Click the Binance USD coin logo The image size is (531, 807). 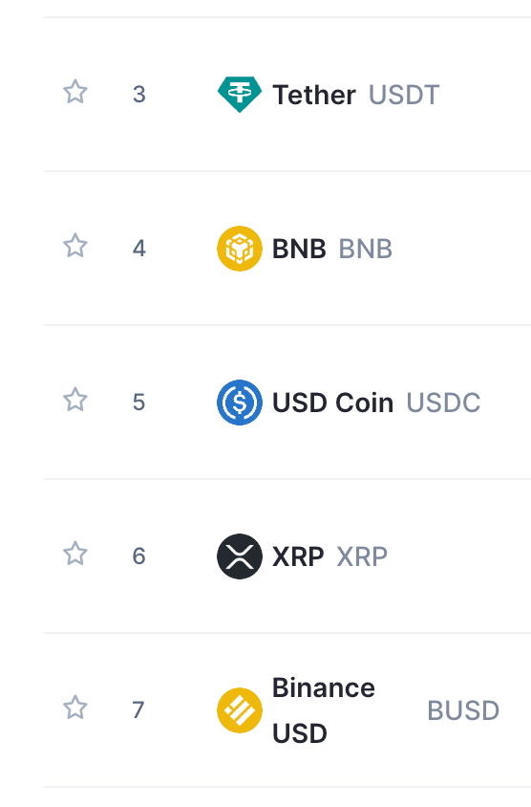click(x=240, y=710)
